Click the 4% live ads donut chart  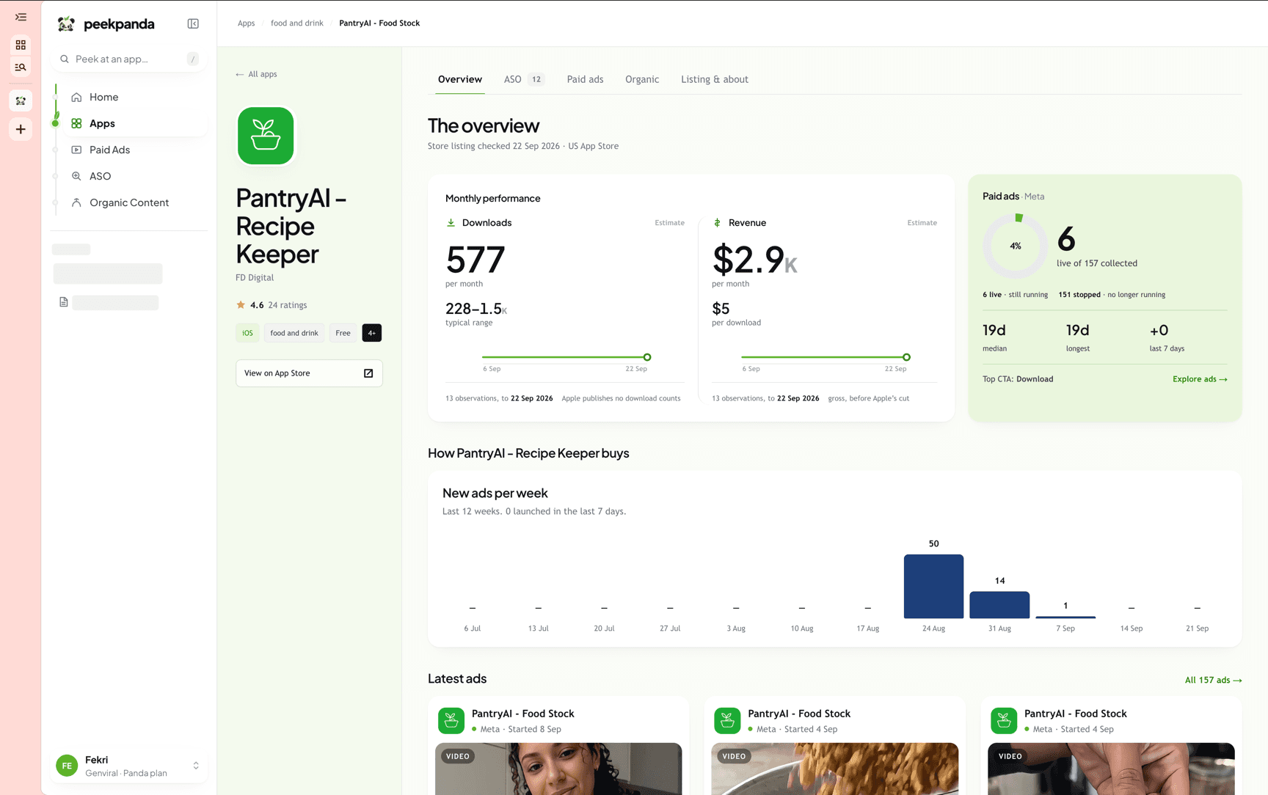[x=1016, y=246]
